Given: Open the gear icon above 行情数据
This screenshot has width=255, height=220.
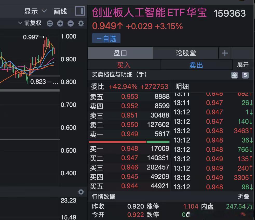Looking at the screenshot, I should [81, 192].
